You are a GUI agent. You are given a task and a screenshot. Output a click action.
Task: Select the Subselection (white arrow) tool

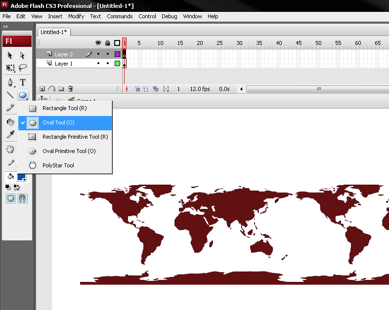point(22,55)
